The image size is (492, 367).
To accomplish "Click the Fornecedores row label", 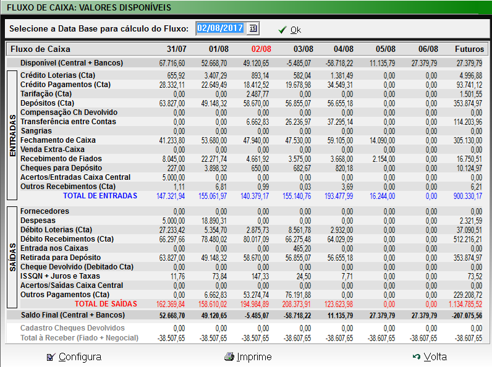I will (45, 211).
